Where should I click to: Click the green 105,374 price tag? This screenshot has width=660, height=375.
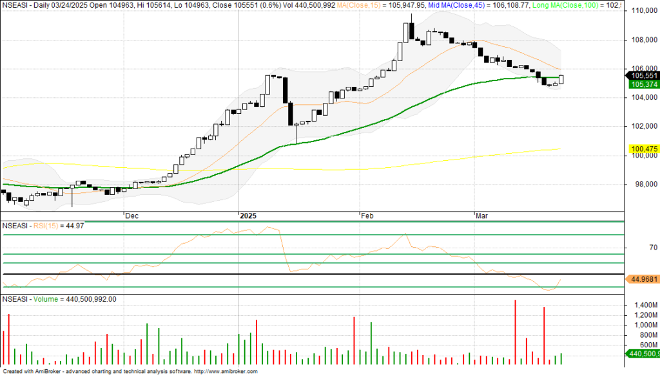[643, 84]
